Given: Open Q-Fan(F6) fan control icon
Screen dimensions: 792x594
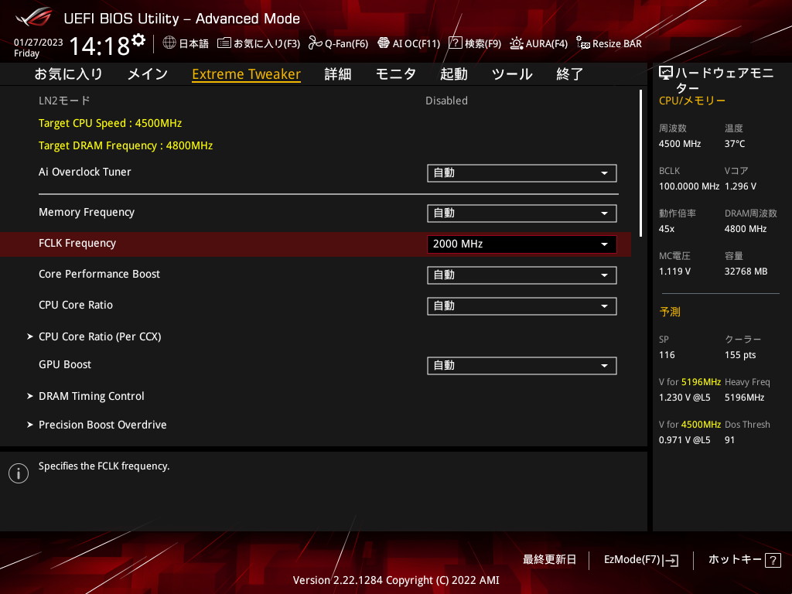Looking at the screenshot, I should click(x=316, y=43).
